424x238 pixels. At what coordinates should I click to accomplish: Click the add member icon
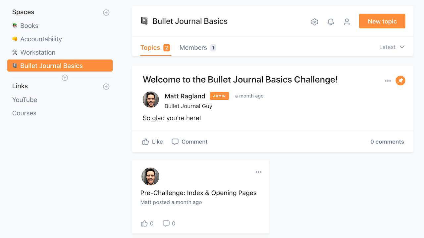pos(347,22)
